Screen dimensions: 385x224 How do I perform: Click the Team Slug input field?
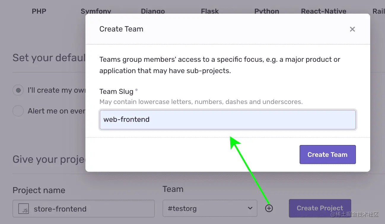click(227, 120)
